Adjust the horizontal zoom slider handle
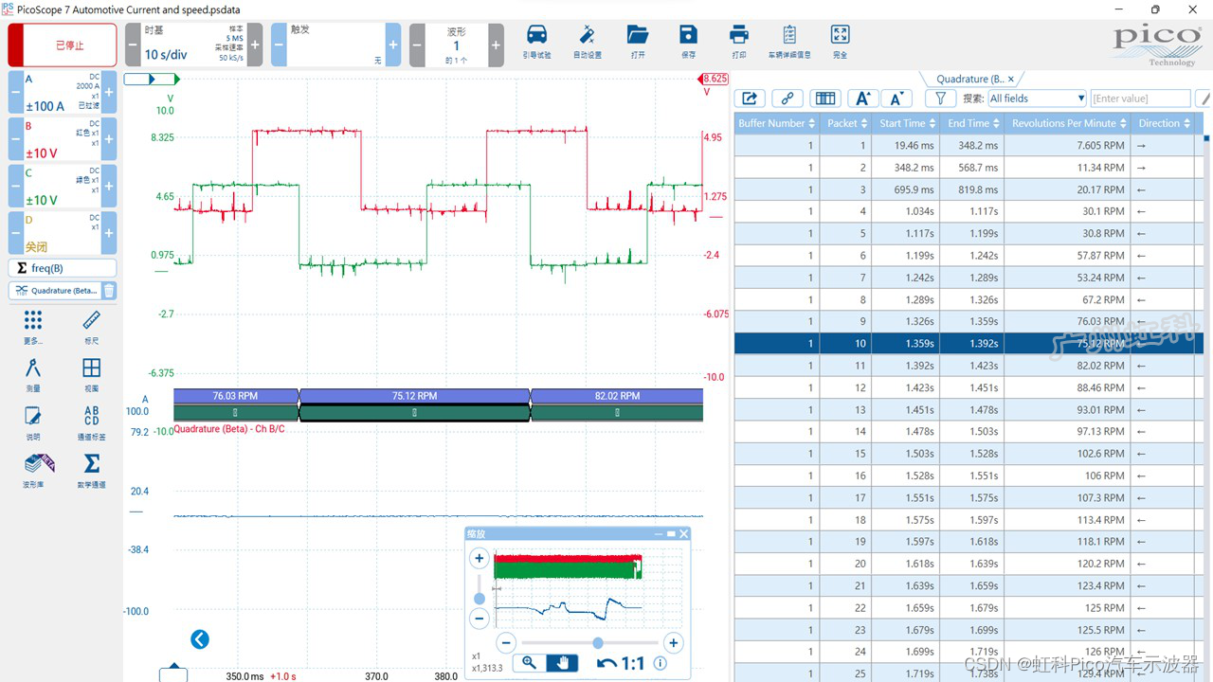The width and height of the screenshot is (1213, 682). 598,643
